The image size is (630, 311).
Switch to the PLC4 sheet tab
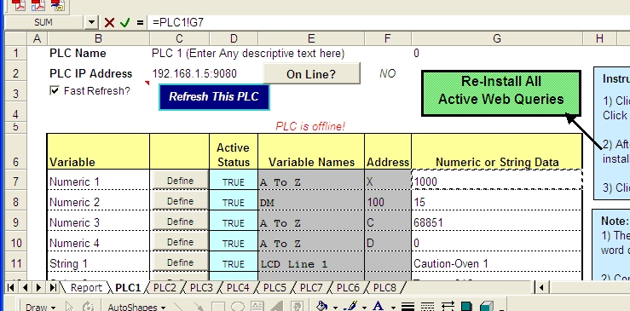pyautogui.click(x=238, y=288)
